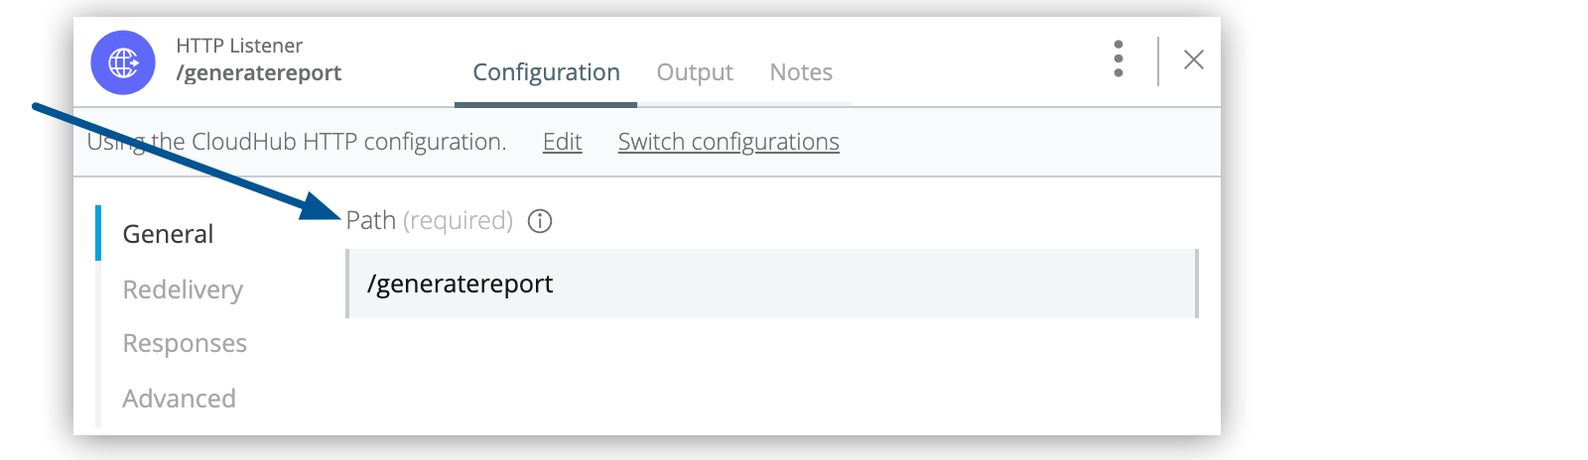
Task: Open the Output tab
Action: (695, 72)
